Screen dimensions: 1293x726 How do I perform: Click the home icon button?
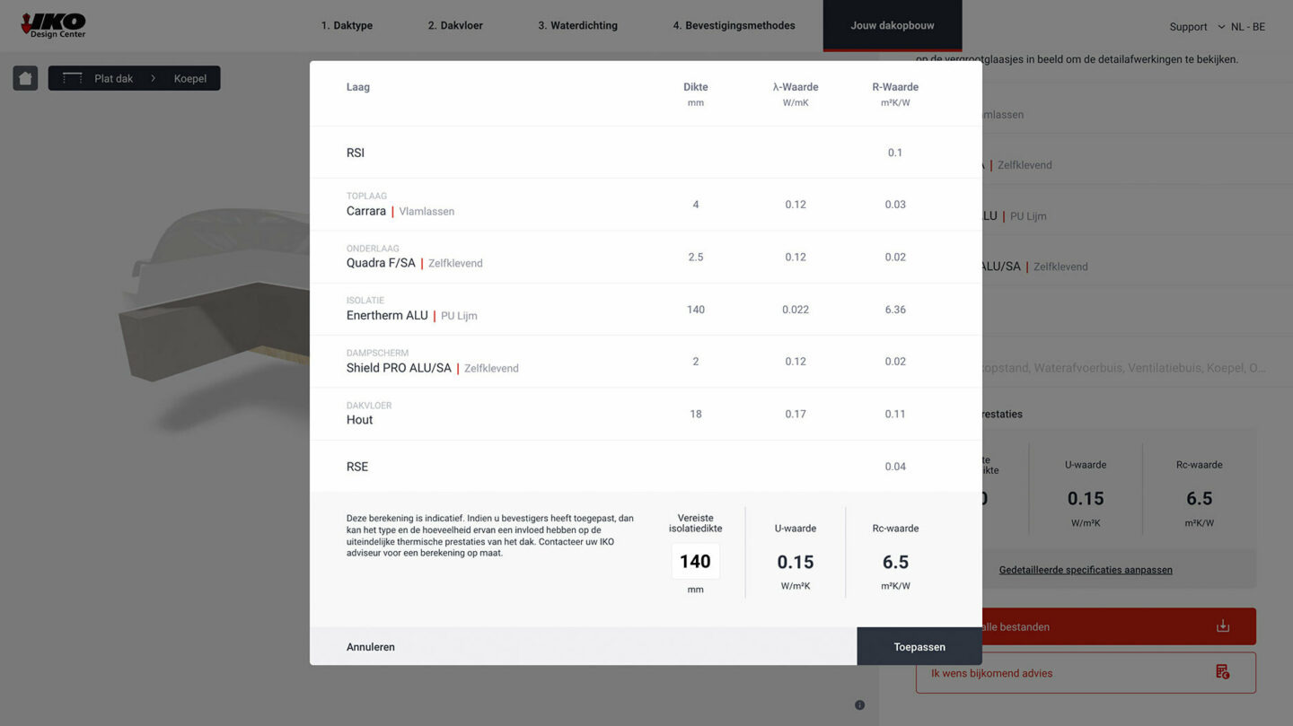point(25,78)
